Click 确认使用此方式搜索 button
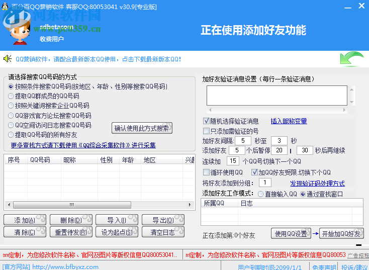Image resolution: width=369 pixels, height=270 pixels. [x=142, y=128]
